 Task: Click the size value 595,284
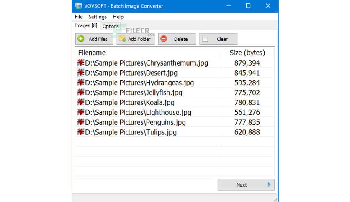click(x=247, y=83)
